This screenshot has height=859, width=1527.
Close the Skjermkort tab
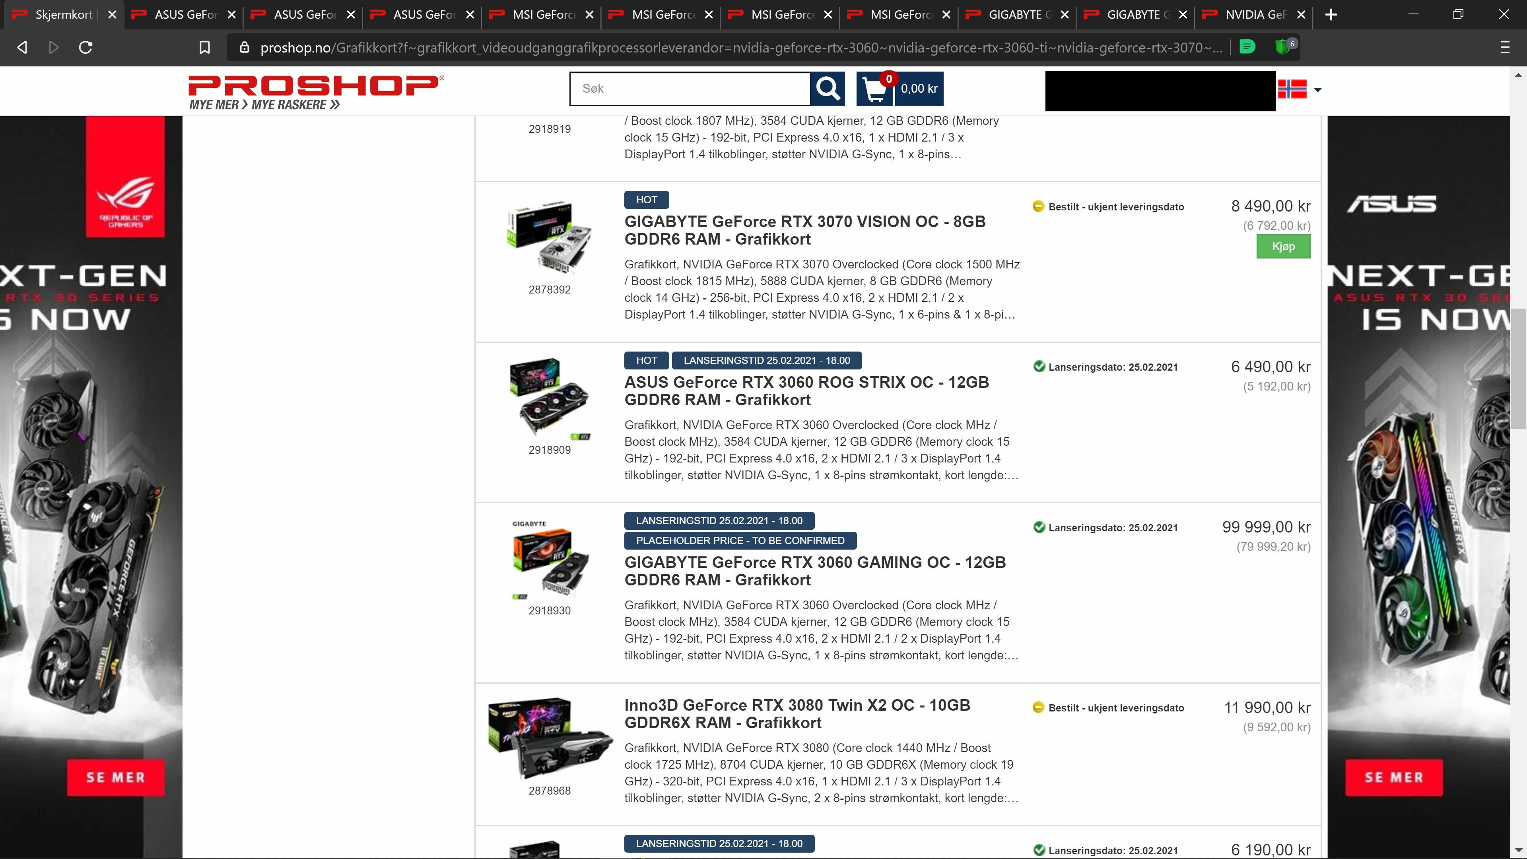pos(112,15)
